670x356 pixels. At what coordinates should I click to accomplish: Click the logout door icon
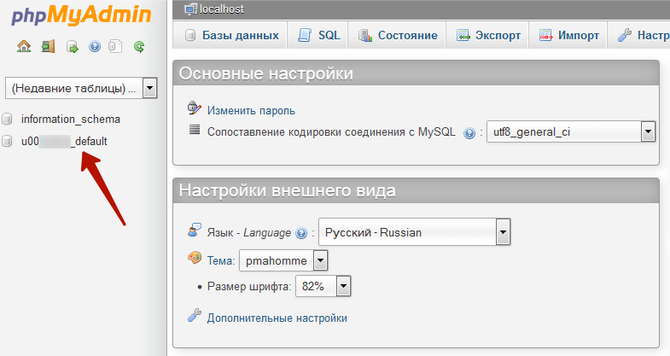coord(48,46)
